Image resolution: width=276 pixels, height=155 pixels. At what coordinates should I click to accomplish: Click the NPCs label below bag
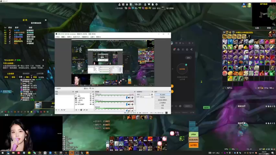[230, 88]
